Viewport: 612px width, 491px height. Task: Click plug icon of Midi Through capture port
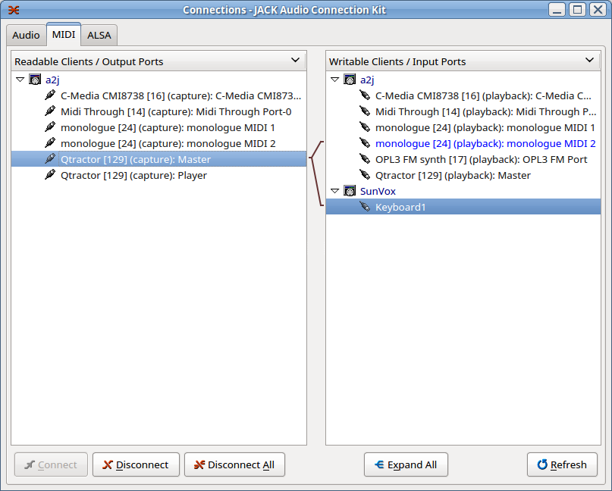(50, 111)
